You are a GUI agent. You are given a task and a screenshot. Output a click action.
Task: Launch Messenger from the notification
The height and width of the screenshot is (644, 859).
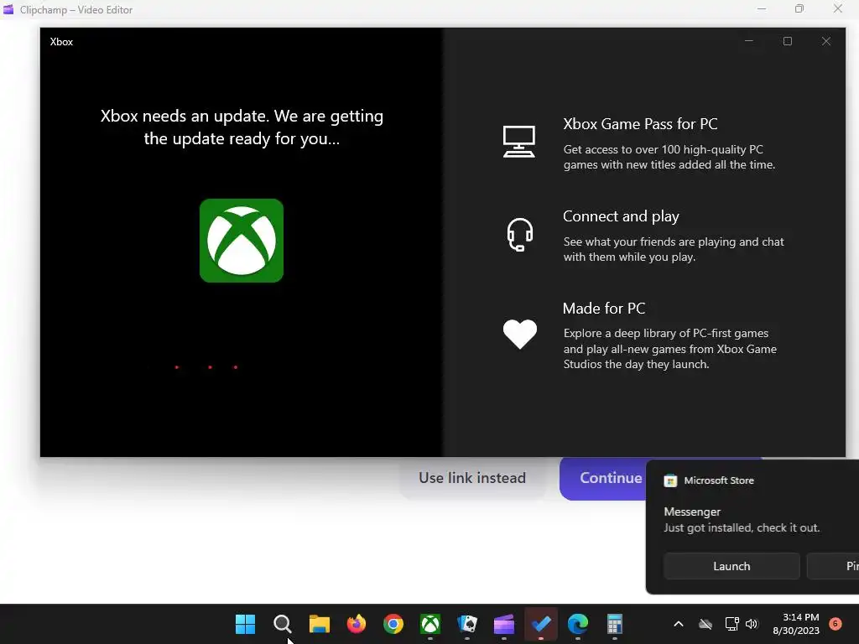[x=731, y=566]
